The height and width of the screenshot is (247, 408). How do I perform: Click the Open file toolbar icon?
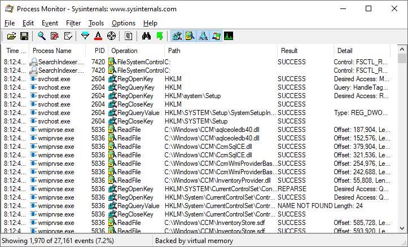(x=11, y=36)
